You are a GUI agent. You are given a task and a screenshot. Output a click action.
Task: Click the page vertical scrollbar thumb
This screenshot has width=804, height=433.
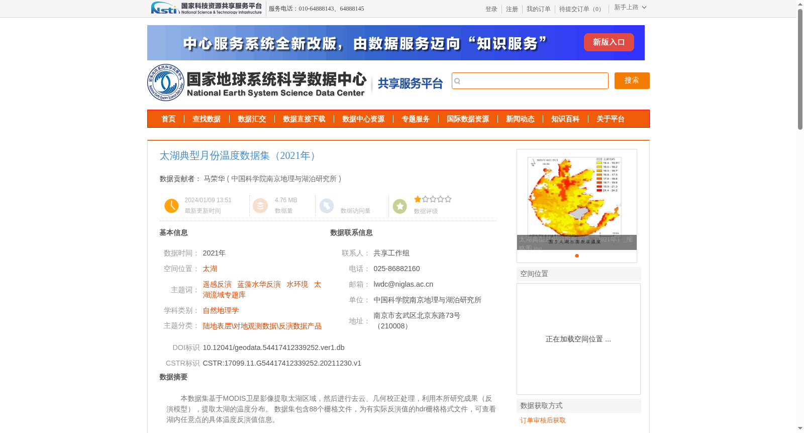[x=800, y=69]
